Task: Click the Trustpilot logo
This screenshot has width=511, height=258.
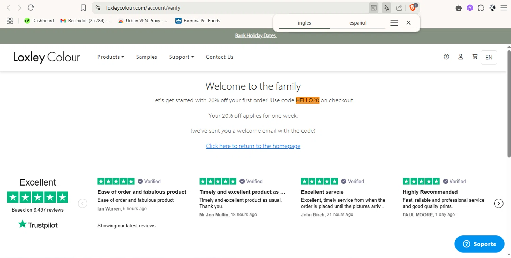Action: (38, 225)
